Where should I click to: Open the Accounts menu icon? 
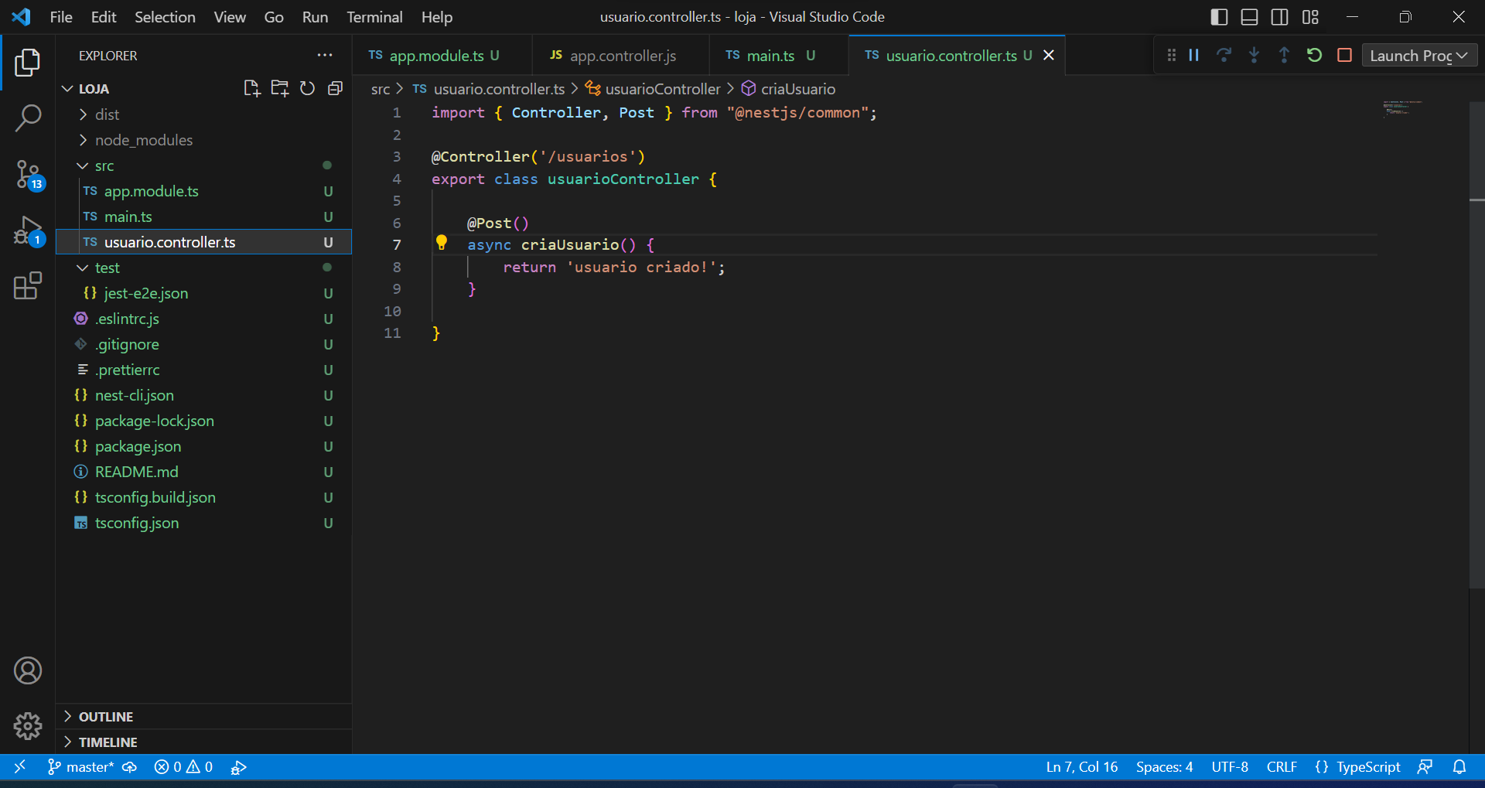point(28,670)
